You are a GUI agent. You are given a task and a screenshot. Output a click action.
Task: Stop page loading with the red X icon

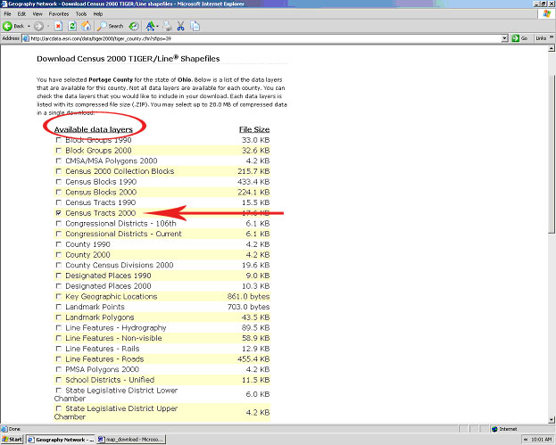58,26
